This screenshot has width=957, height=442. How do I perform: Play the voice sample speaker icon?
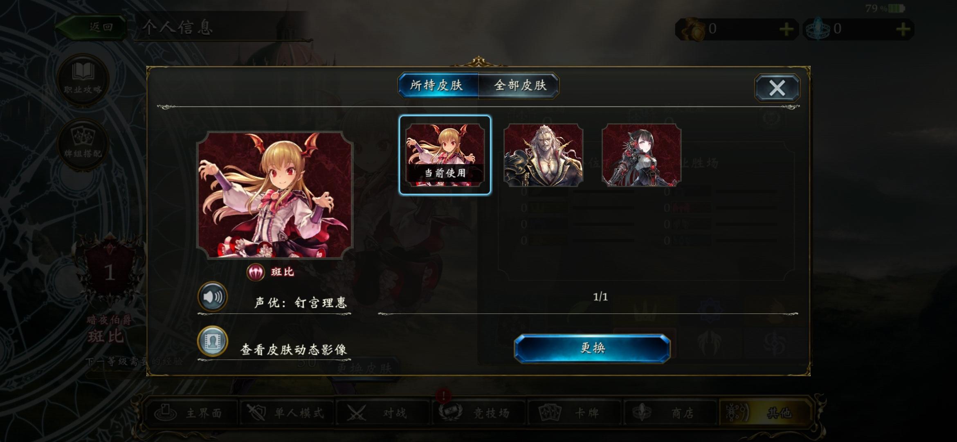point(213,296)
